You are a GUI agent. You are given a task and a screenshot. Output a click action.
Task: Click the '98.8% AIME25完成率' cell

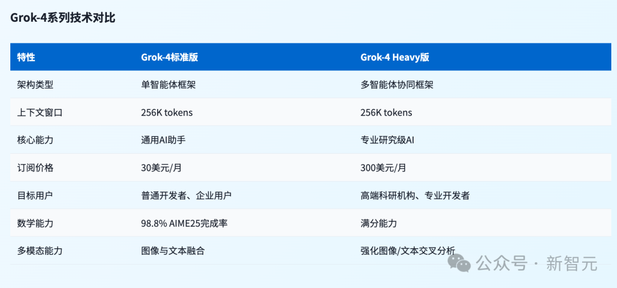pos(185,223)
